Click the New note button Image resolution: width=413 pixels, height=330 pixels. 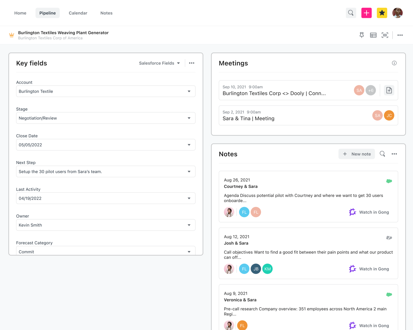pyautogui.click(x=357, y=154)
